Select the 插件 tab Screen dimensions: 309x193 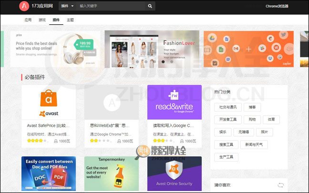(56, 20)
